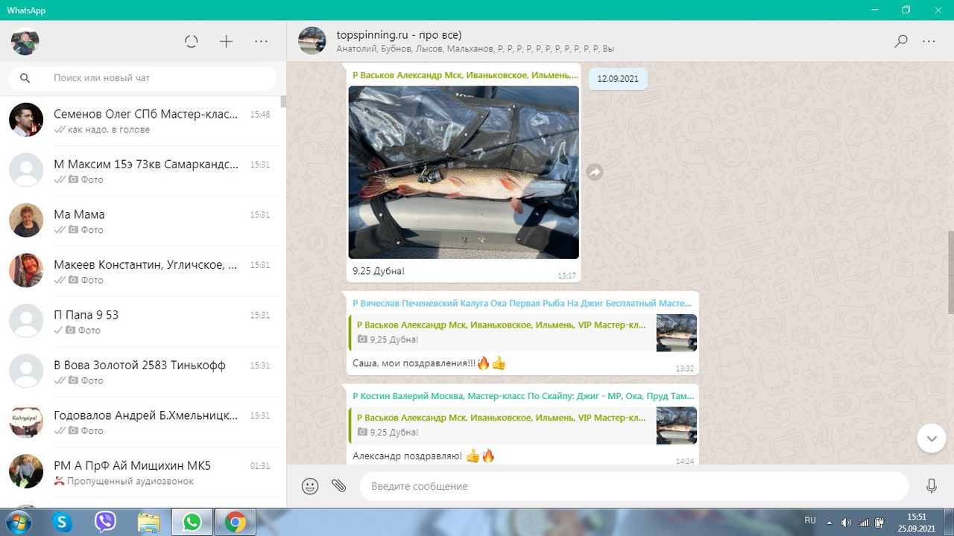954x536 pixels.
Task: Focus the 'Поиск или новый чат' search field
Action: tap(142, 78)
